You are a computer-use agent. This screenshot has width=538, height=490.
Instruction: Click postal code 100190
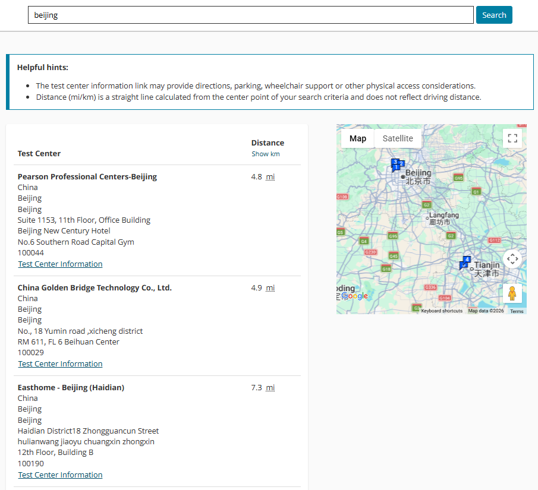pyautogui.click(x=31, y=464)
